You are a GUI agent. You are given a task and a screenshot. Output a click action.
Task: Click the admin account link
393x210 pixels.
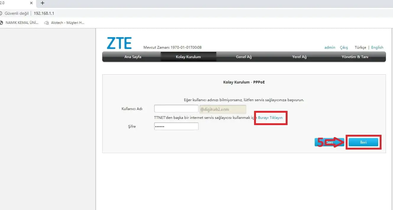pos(330,47)
